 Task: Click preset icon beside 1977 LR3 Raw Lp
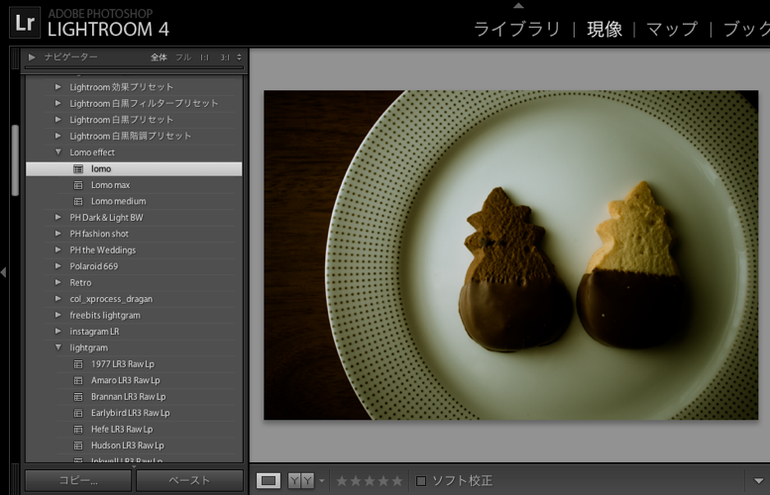[78, 364]
